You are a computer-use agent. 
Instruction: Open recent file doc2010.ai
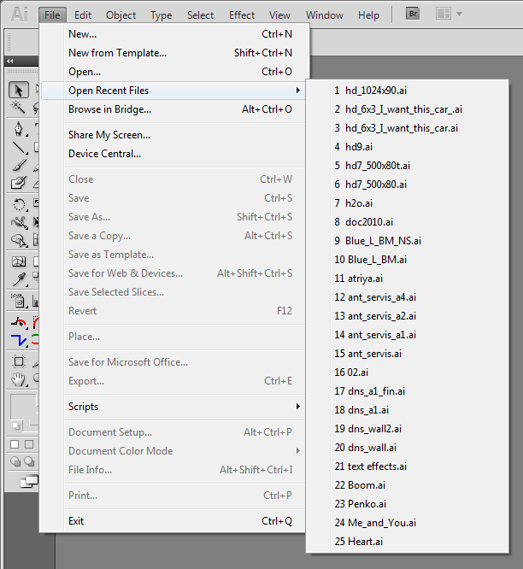click(x=408, y=222)
